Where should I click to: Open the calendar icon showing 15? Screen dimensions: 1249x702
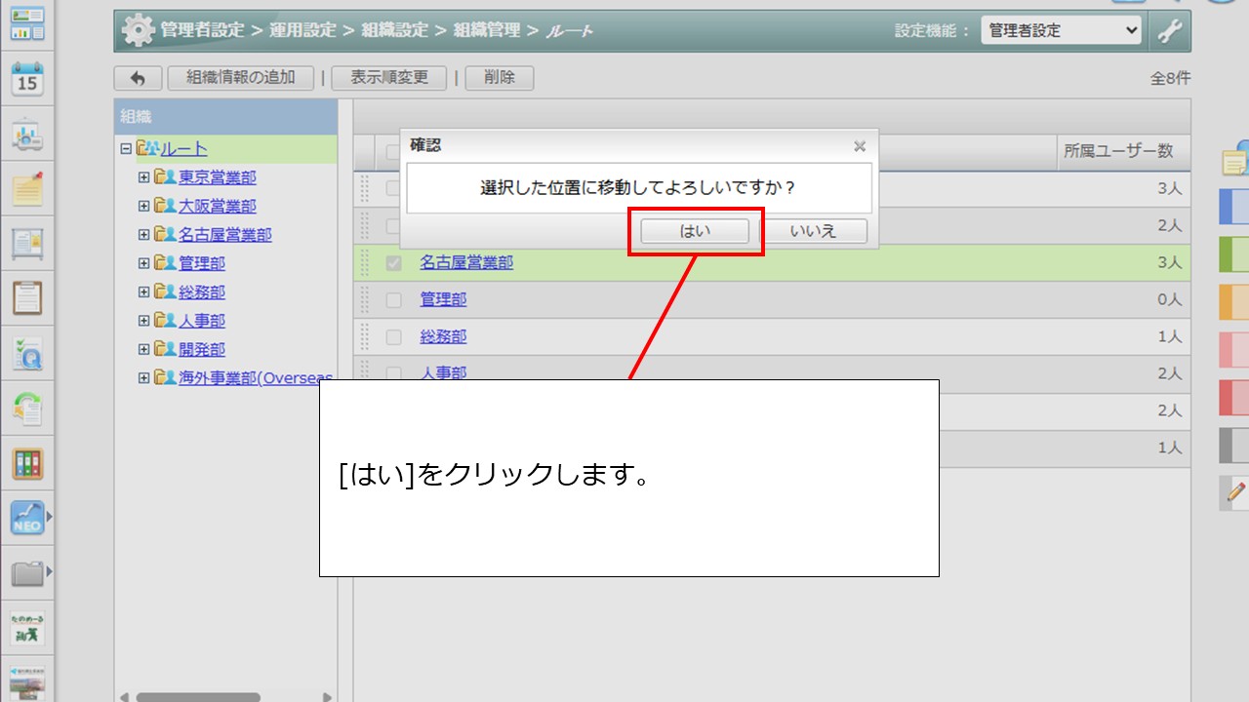[x=27, y=80]
